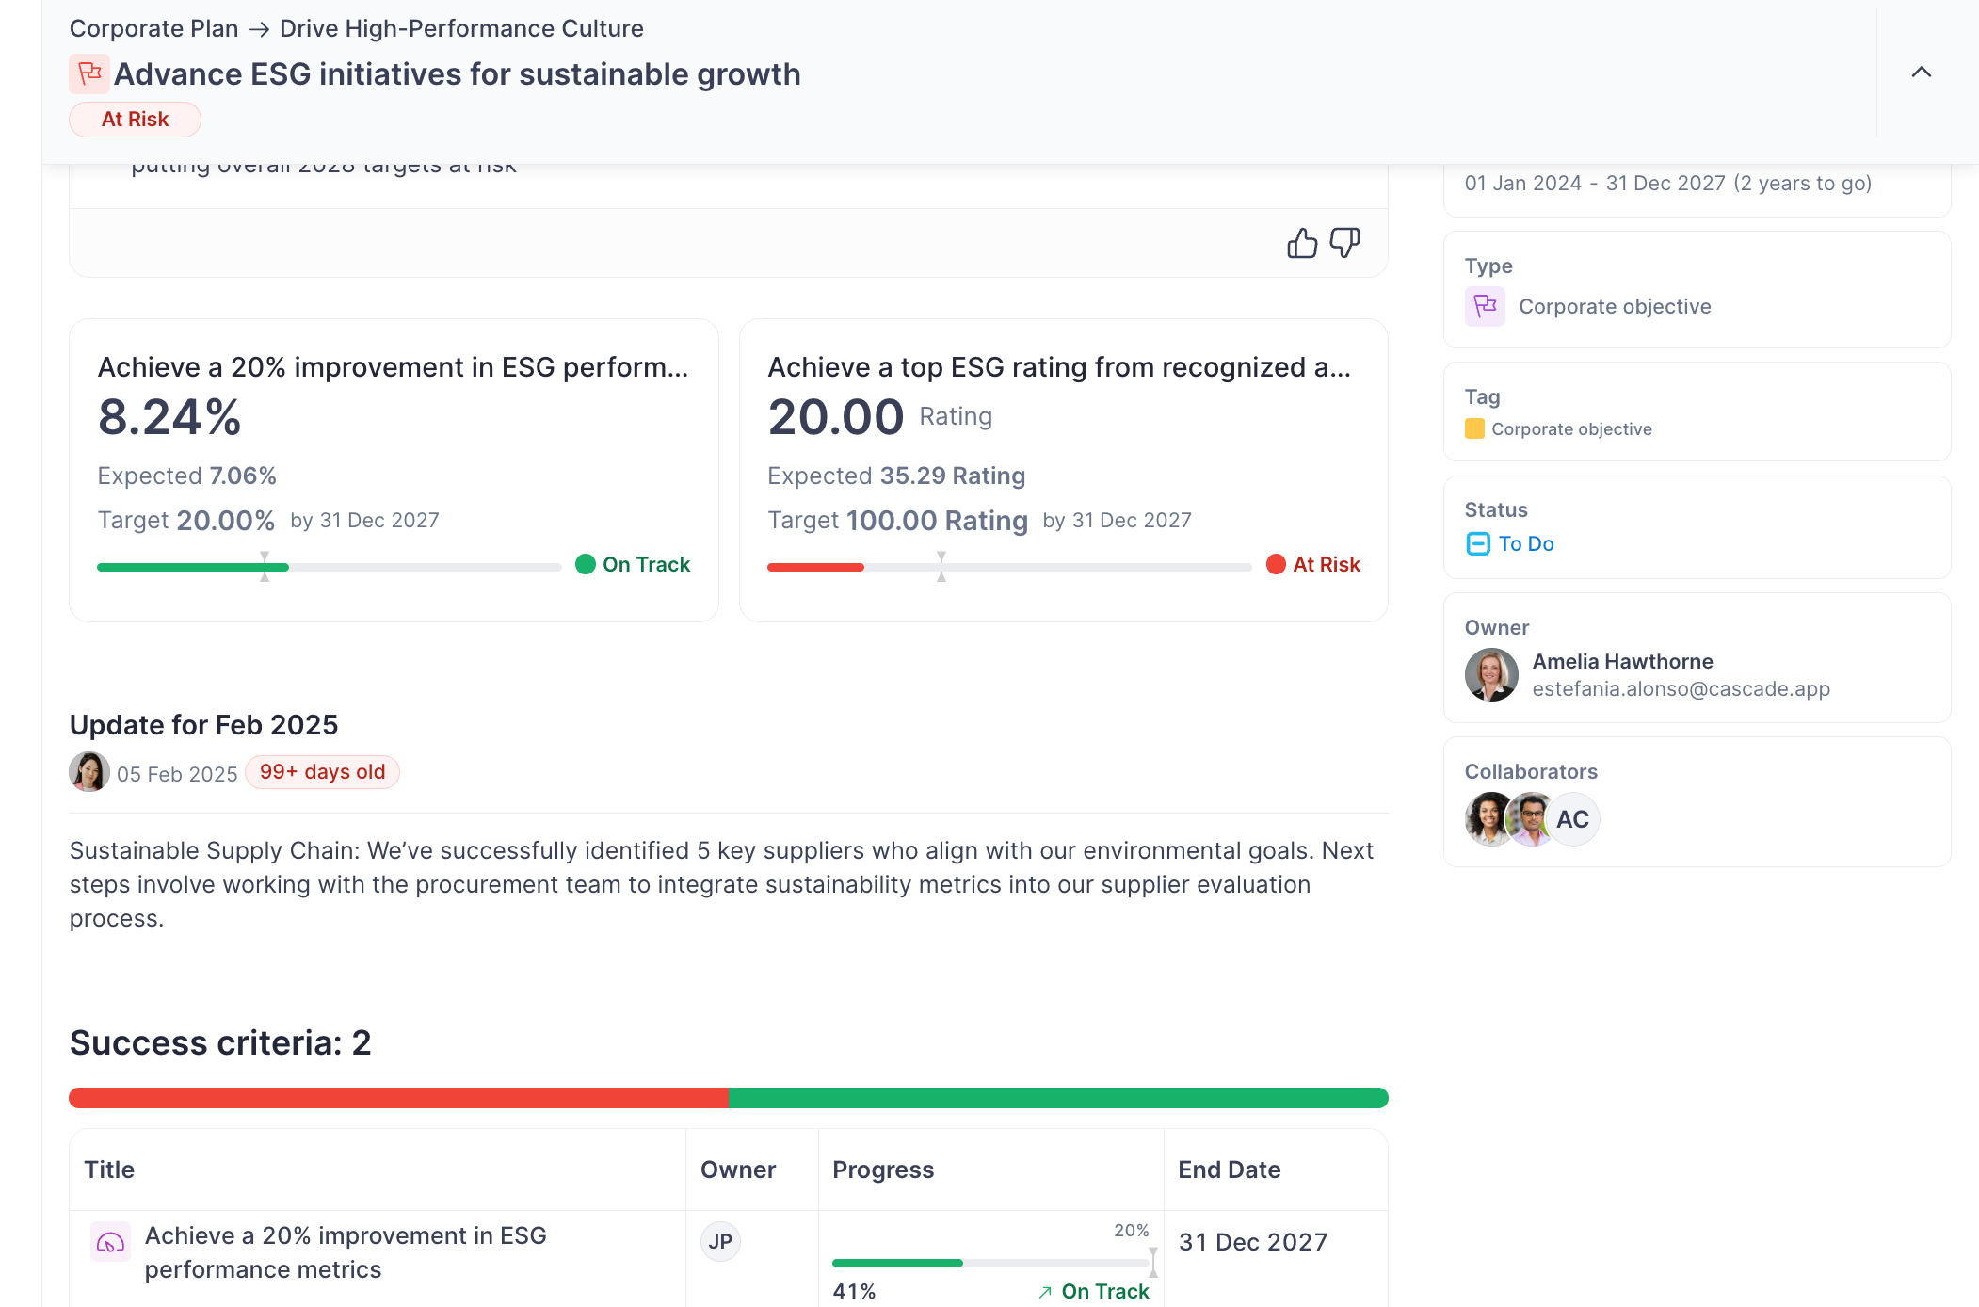Screen dimensions: 1979x1307
Task: Click the JP owner avatar in table
Action: pos(720,1241)
